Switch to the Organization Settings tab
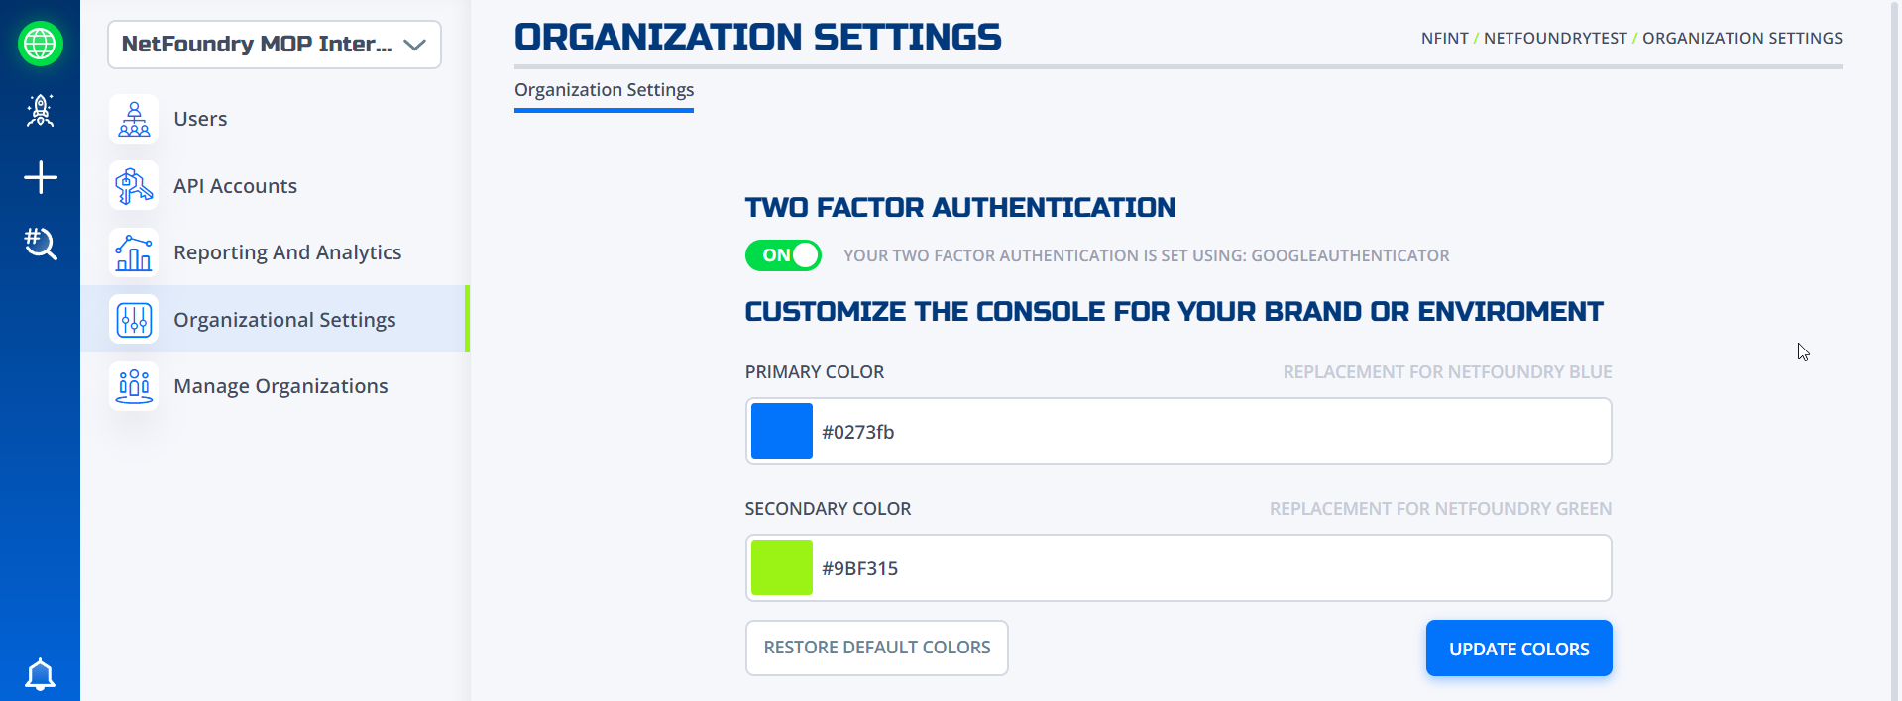1902x701 pixels. [604, 90]
